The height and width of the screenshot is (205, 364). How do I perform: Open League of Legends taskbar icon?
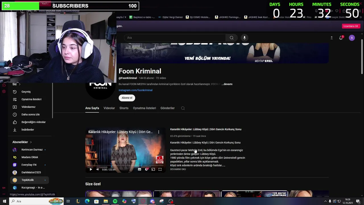[78, 201]
